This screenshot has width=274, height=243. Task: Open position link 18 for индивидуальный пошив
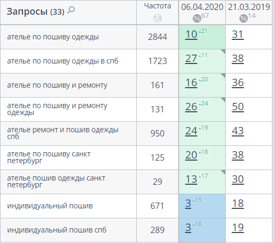click(238, 204)
